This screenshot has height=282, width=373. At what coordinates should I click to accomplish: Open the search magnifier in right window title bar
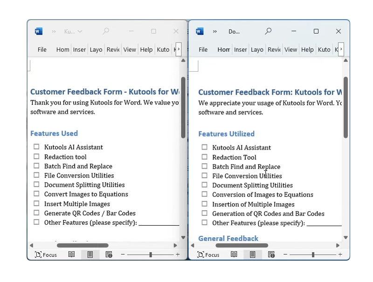tap(268, 31)
